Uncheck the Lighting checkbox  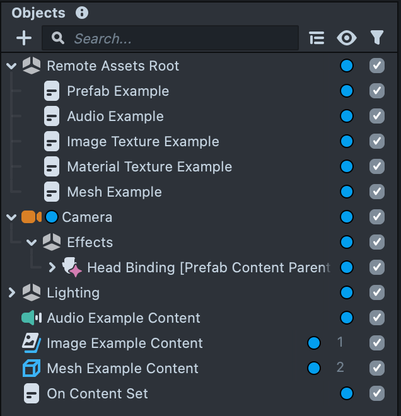point(376,293)
